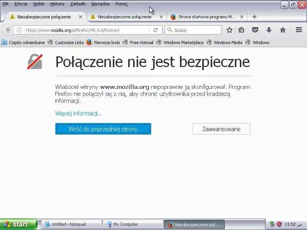Close the Strona startowa programu tab

pos(242,17)
